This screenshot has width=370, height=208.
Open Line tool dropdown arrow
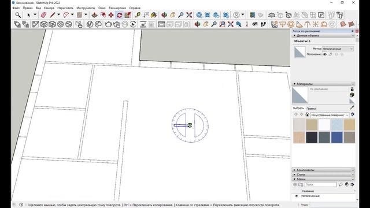[58, 15]
